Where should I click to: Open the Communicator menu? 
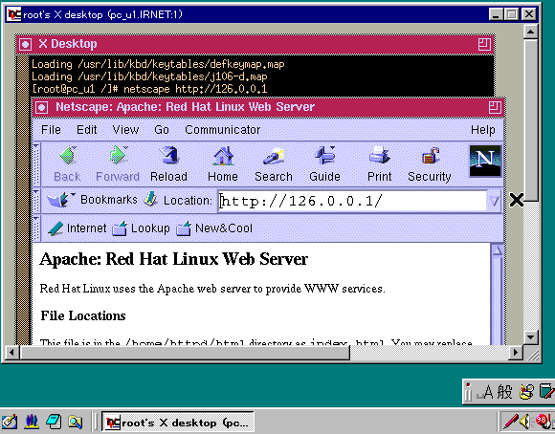(223, 130)
